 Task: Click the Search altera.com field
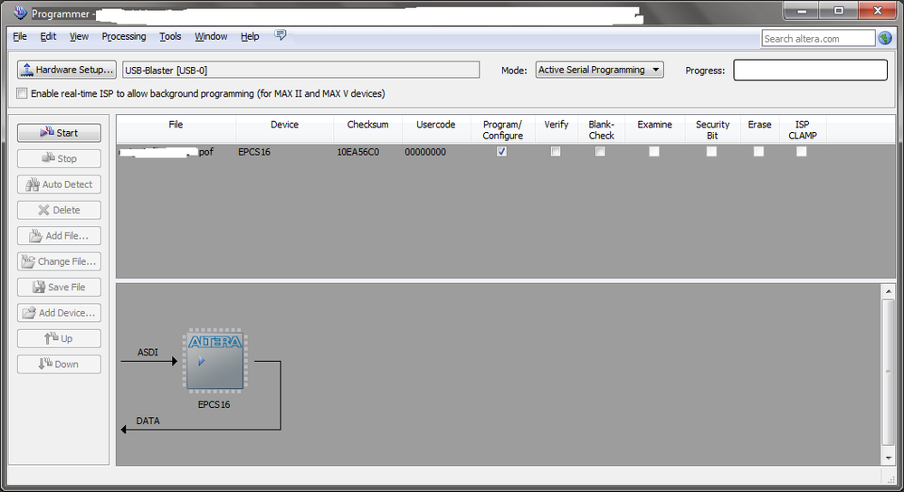click(x=818, y=39)
